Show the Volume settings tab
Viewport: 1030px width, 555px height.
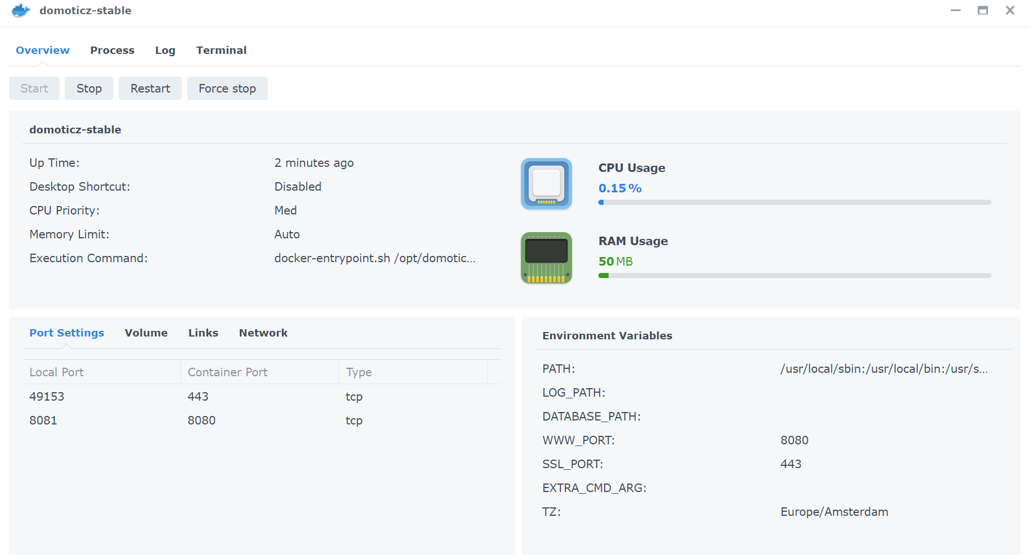coord(146,333)
